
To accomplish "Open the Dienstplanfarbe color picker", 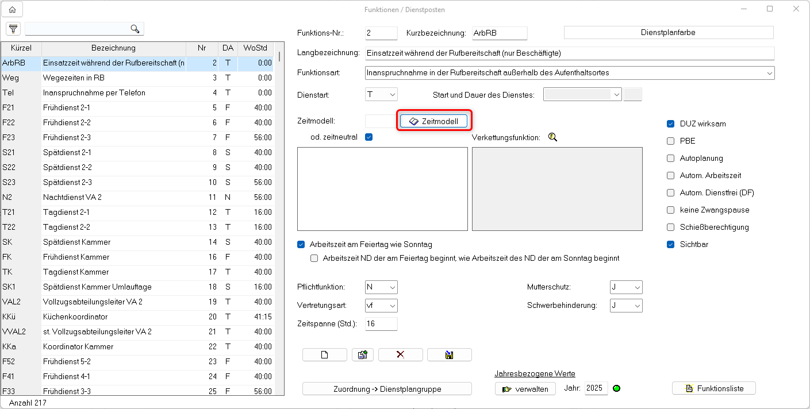I will pos(668,33).
